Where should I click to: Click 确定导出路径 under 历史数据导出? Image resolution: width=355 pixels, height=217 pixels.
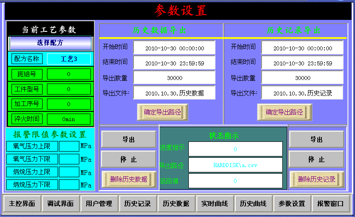(x=163, y=112)
